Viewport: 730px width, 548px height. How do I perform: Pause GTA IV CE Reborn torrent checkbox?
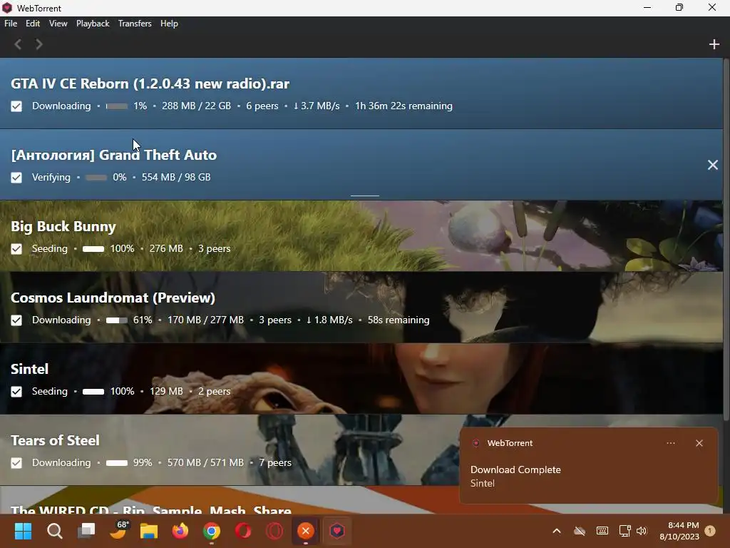[16, 106]
